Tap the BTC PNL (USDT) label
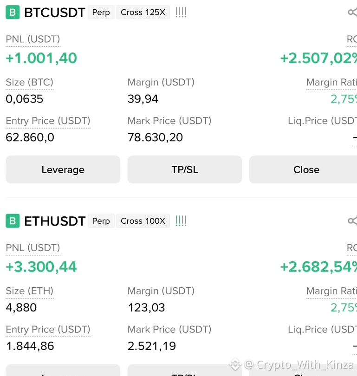 pos(33,39)
